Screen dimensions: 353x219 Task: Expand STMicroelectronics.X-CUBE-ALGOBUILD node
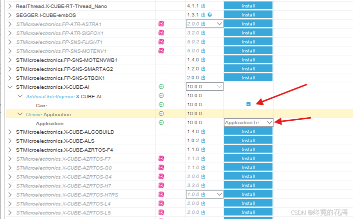point(9,132)
